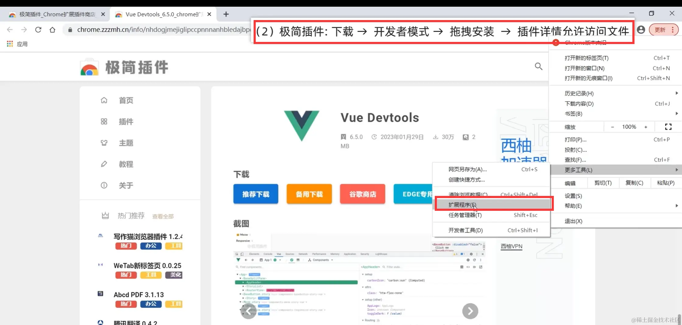Click the lock icon in address bar

pyautogui.click(x=70, y=30)
